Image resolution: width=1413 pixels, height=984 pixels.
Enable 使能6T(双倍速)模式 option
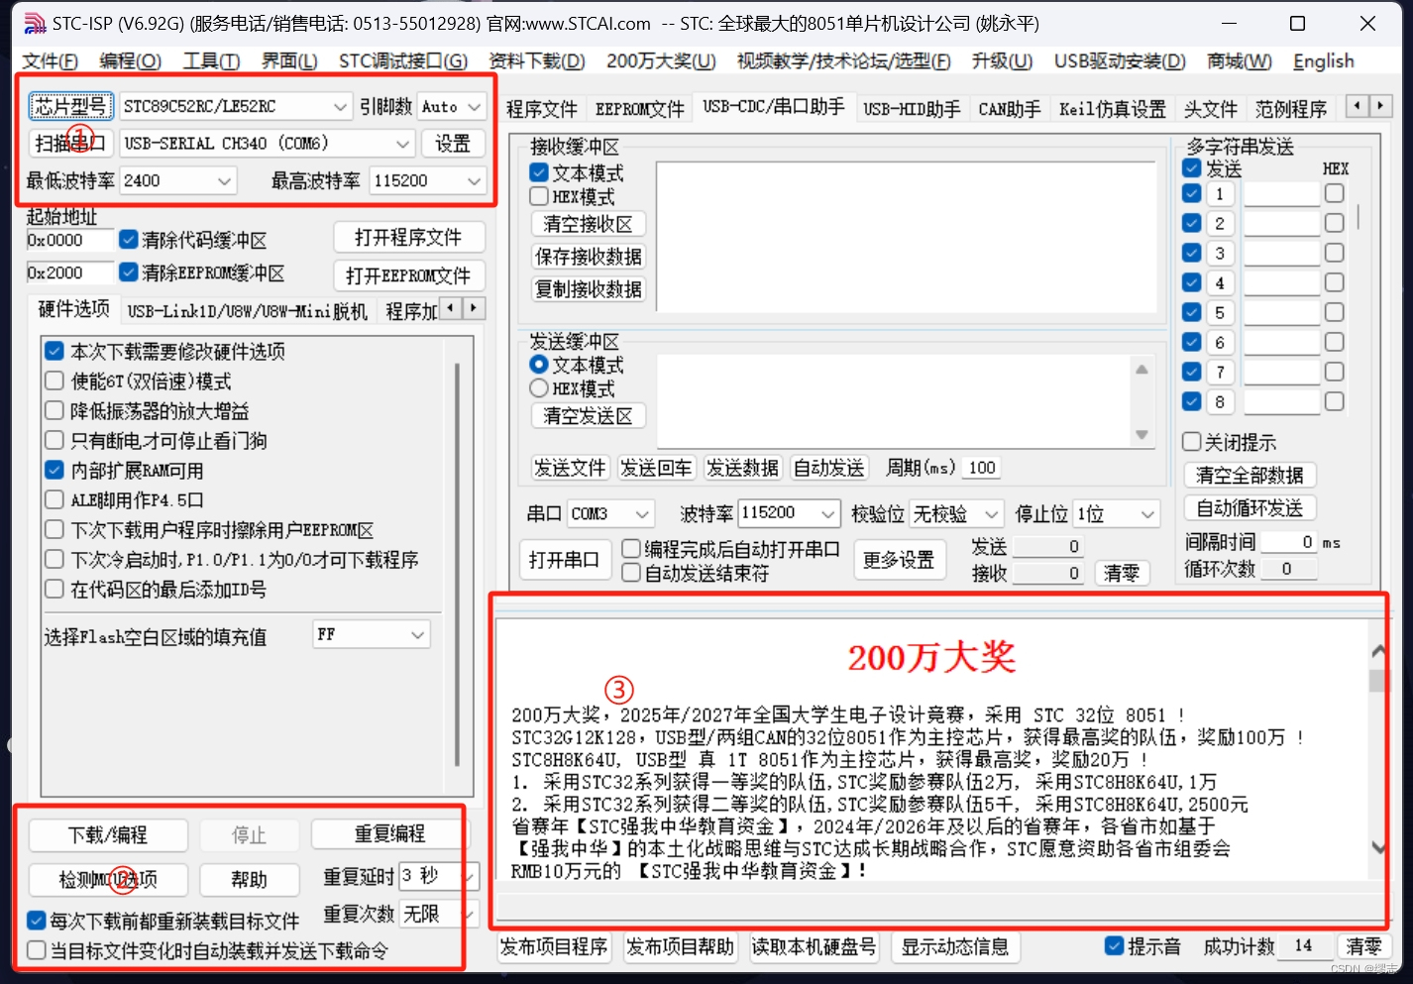(54, 381)
